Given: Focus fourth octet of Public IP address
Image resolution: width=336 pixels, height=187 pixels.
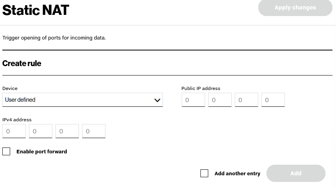Looking at the screenshot, I should tap(273, 100).
